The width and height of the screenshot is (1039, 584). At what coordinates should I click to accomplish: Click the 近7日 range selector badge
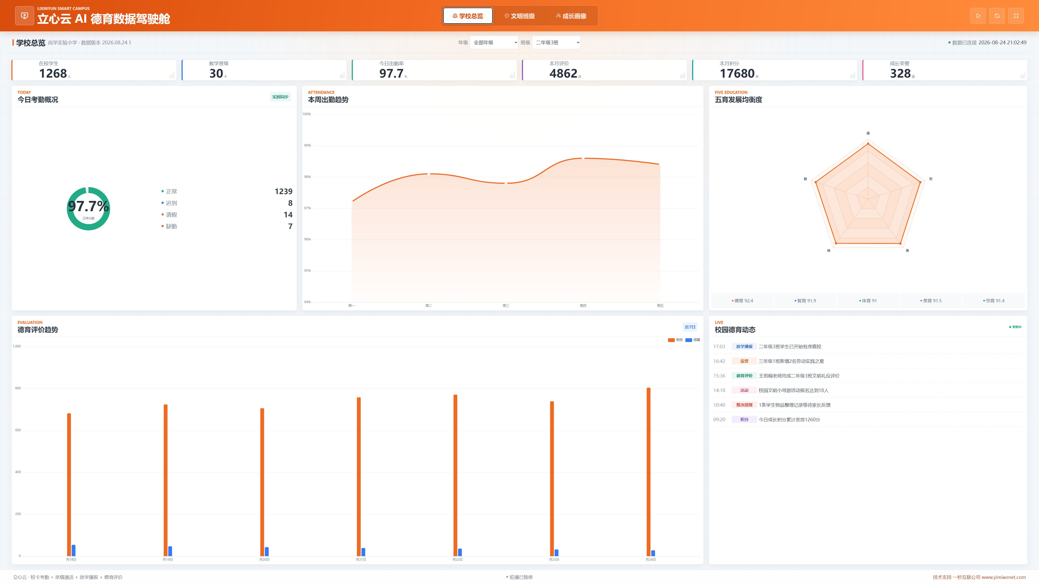[x=690, y=327]
